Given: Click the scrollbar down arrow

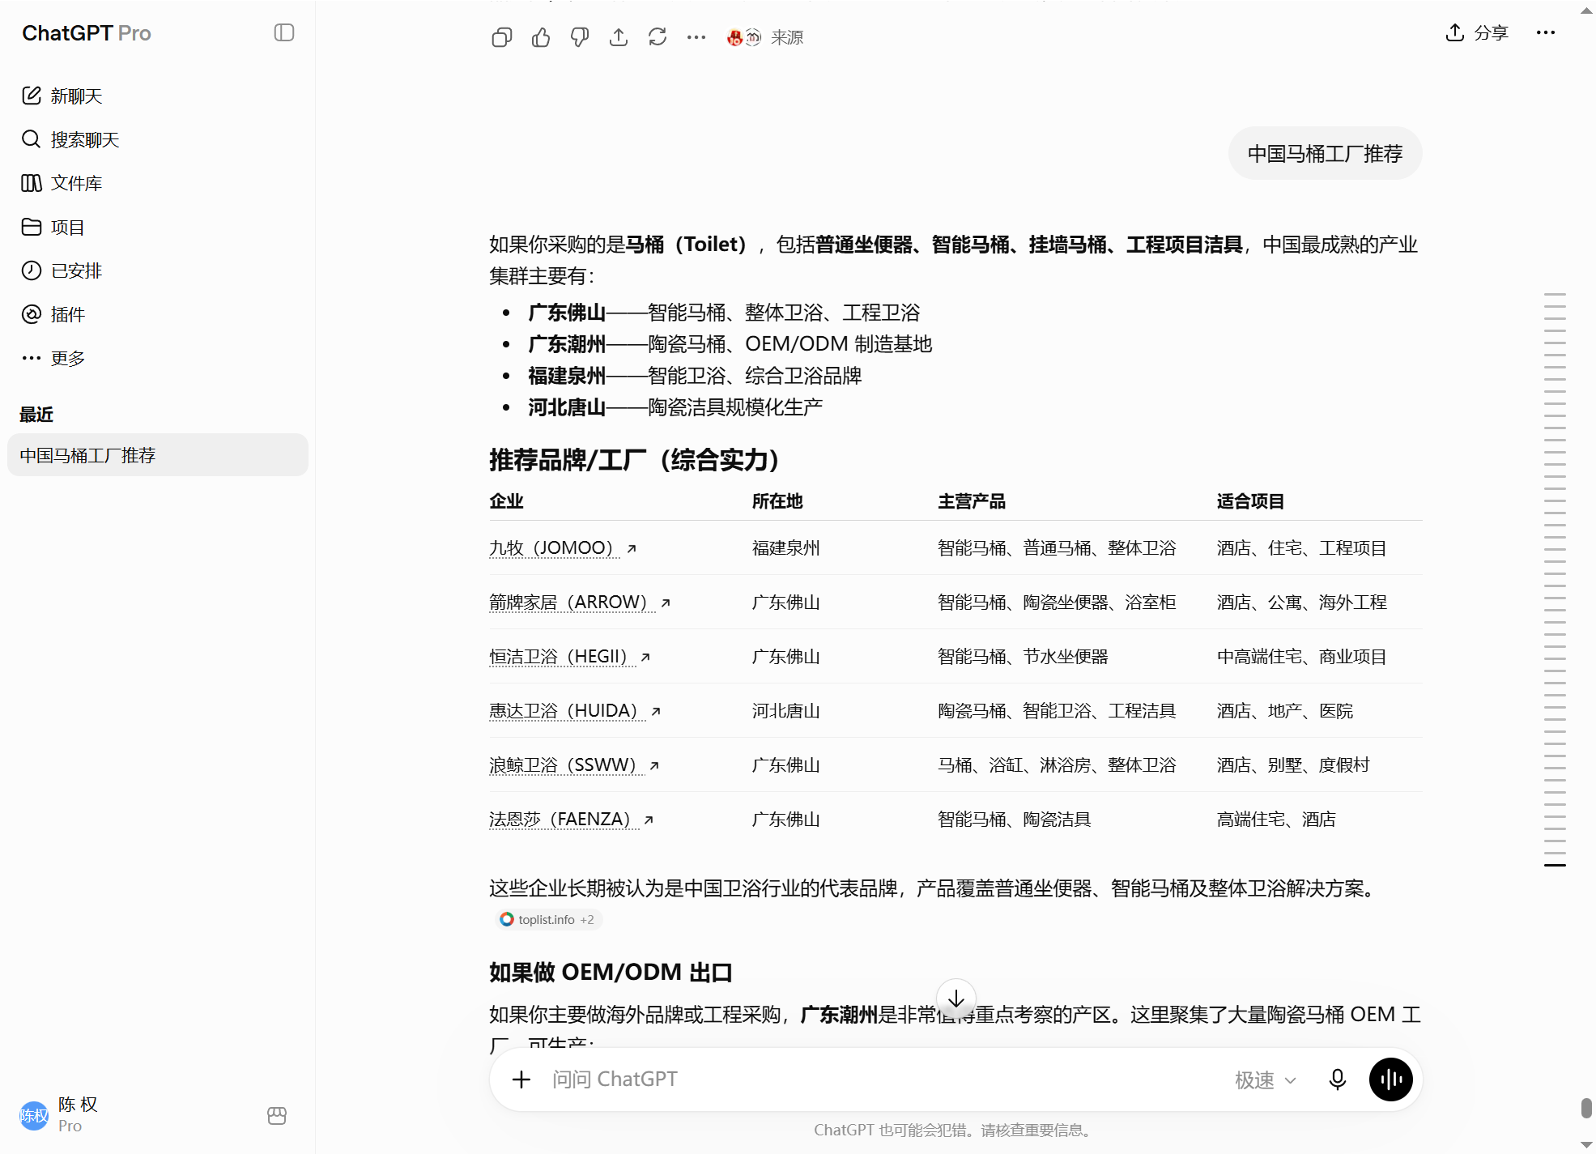Looking at the screenshot, I should tap(1586, 1143).
